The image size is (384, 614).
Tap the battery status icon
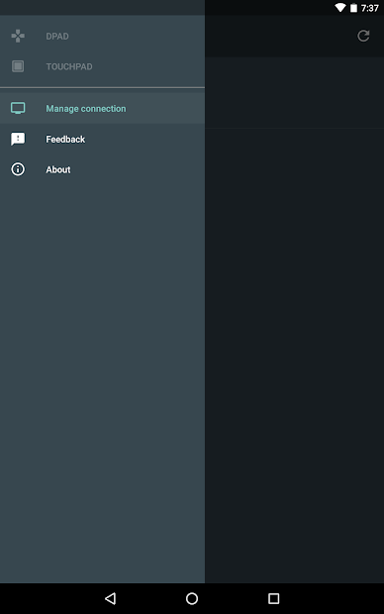353,8
